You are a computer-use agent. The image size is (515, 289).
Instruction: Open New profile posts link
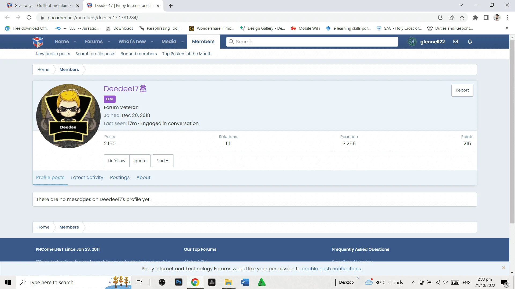pyautogui.click(x=53, y=54)
